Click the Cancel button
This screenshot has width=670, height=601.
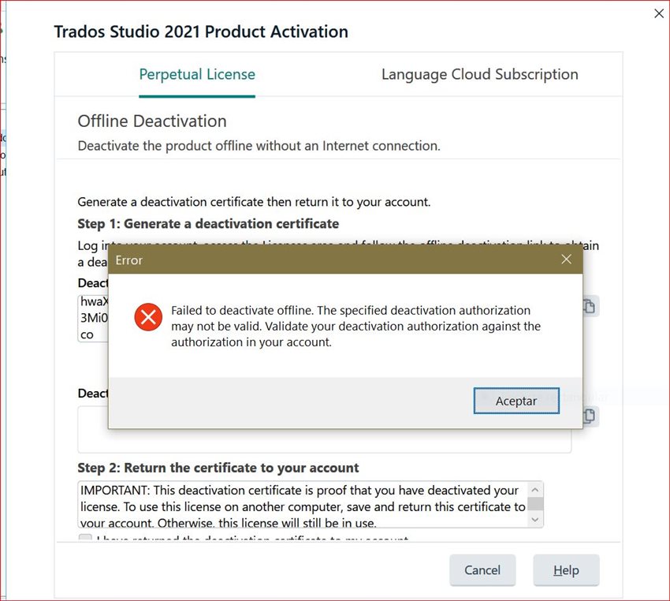(482, 570)
